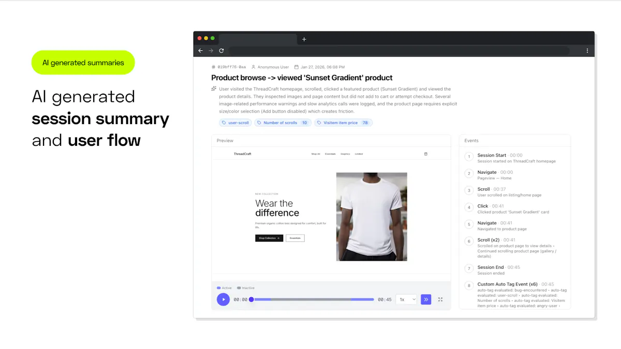Open Shop All in the preview navigation
621x349 pixels.
316,154
